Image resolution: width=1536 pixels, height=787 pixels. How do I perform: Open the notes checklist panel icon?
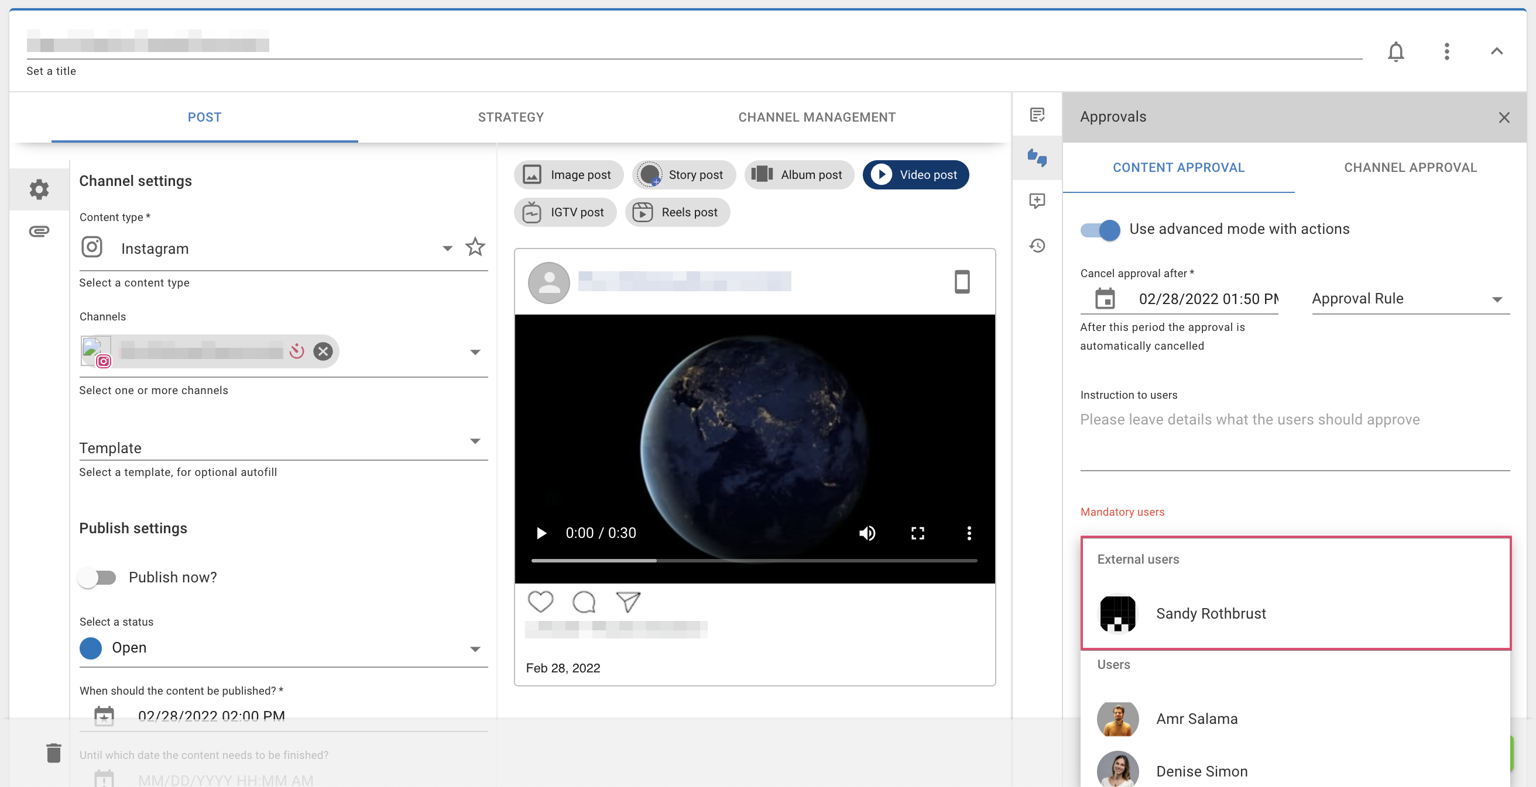[x=1037, y=115]
